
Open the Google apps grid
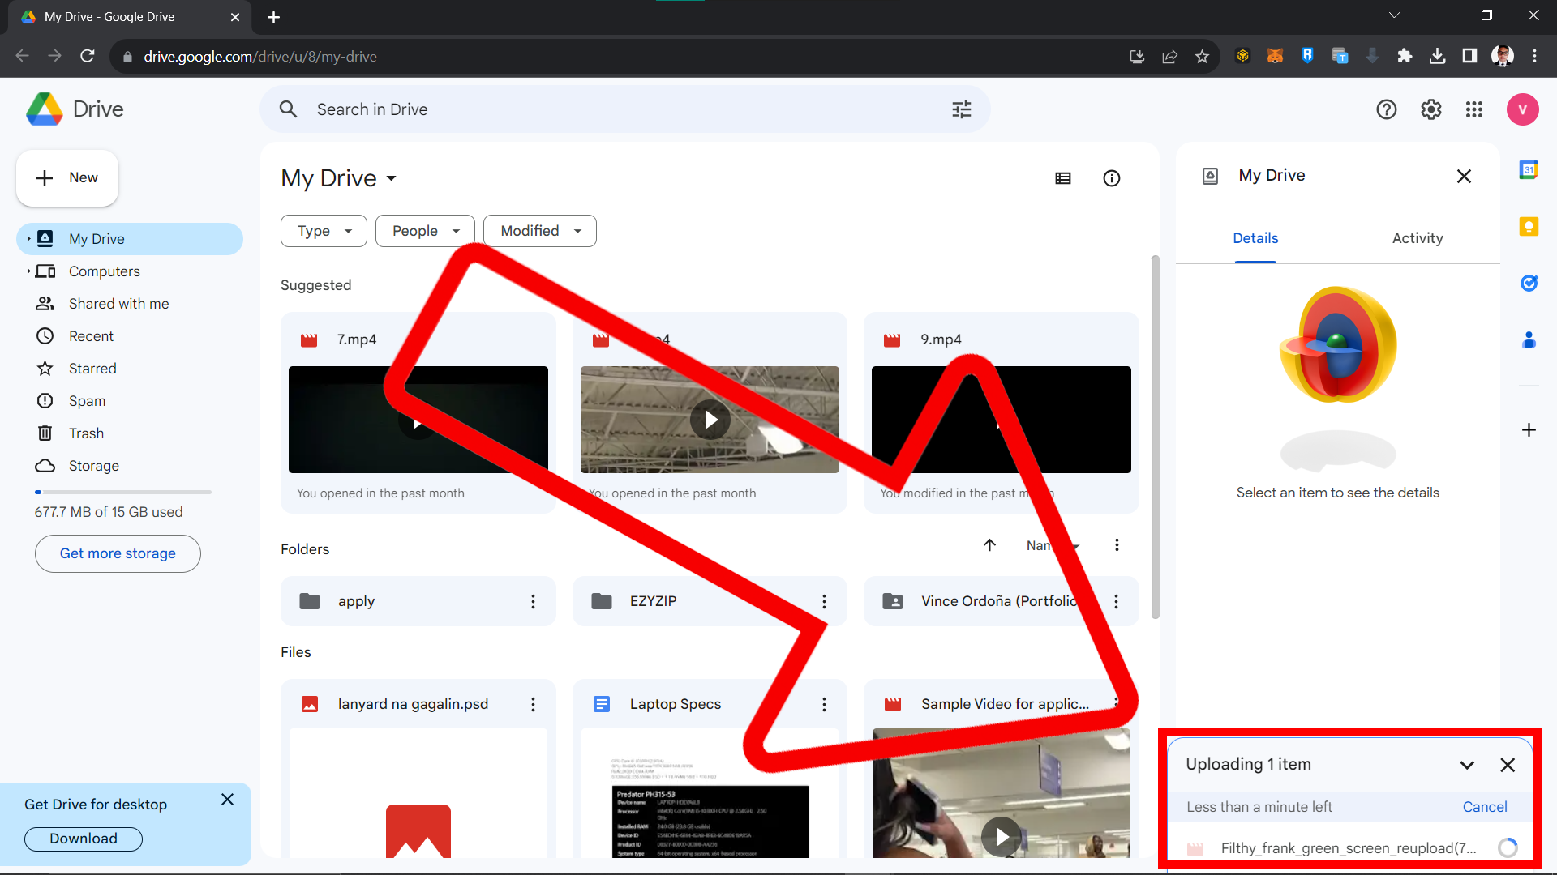(1474, 109)
